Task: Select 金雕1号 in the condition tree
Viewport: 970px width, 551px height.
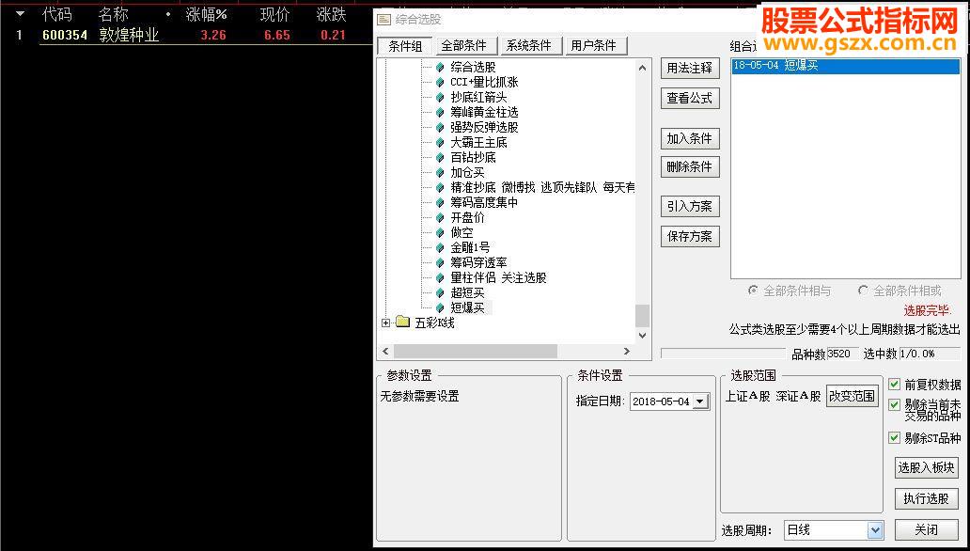Action: [470, 247]
